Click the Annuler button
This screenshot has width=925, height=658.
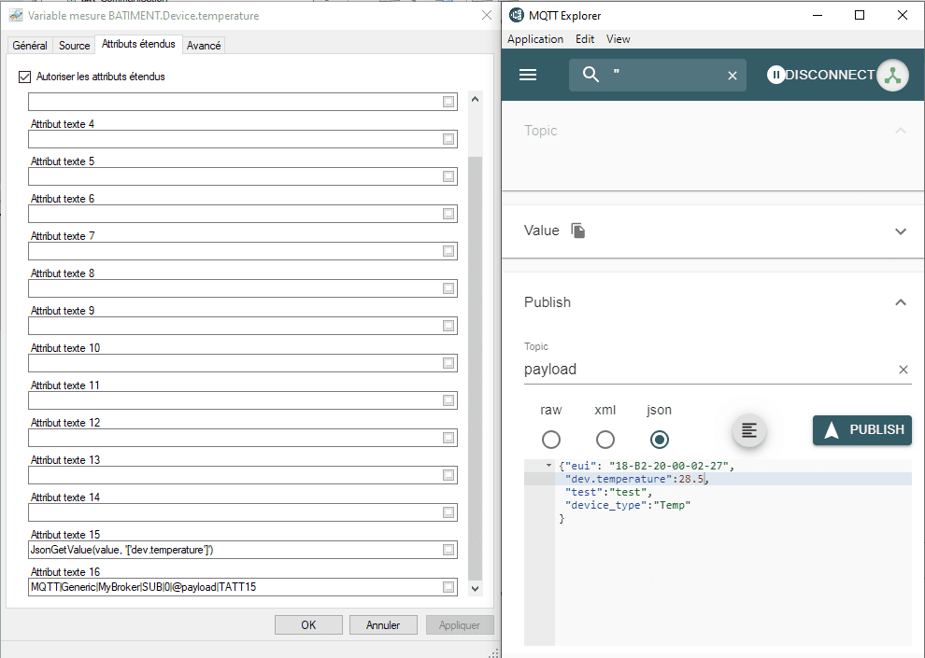383,625
